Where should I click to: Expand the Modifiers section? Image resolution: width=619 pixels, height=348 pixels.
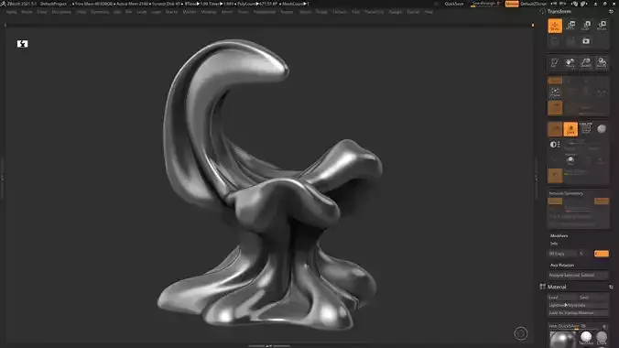point(559,236)
